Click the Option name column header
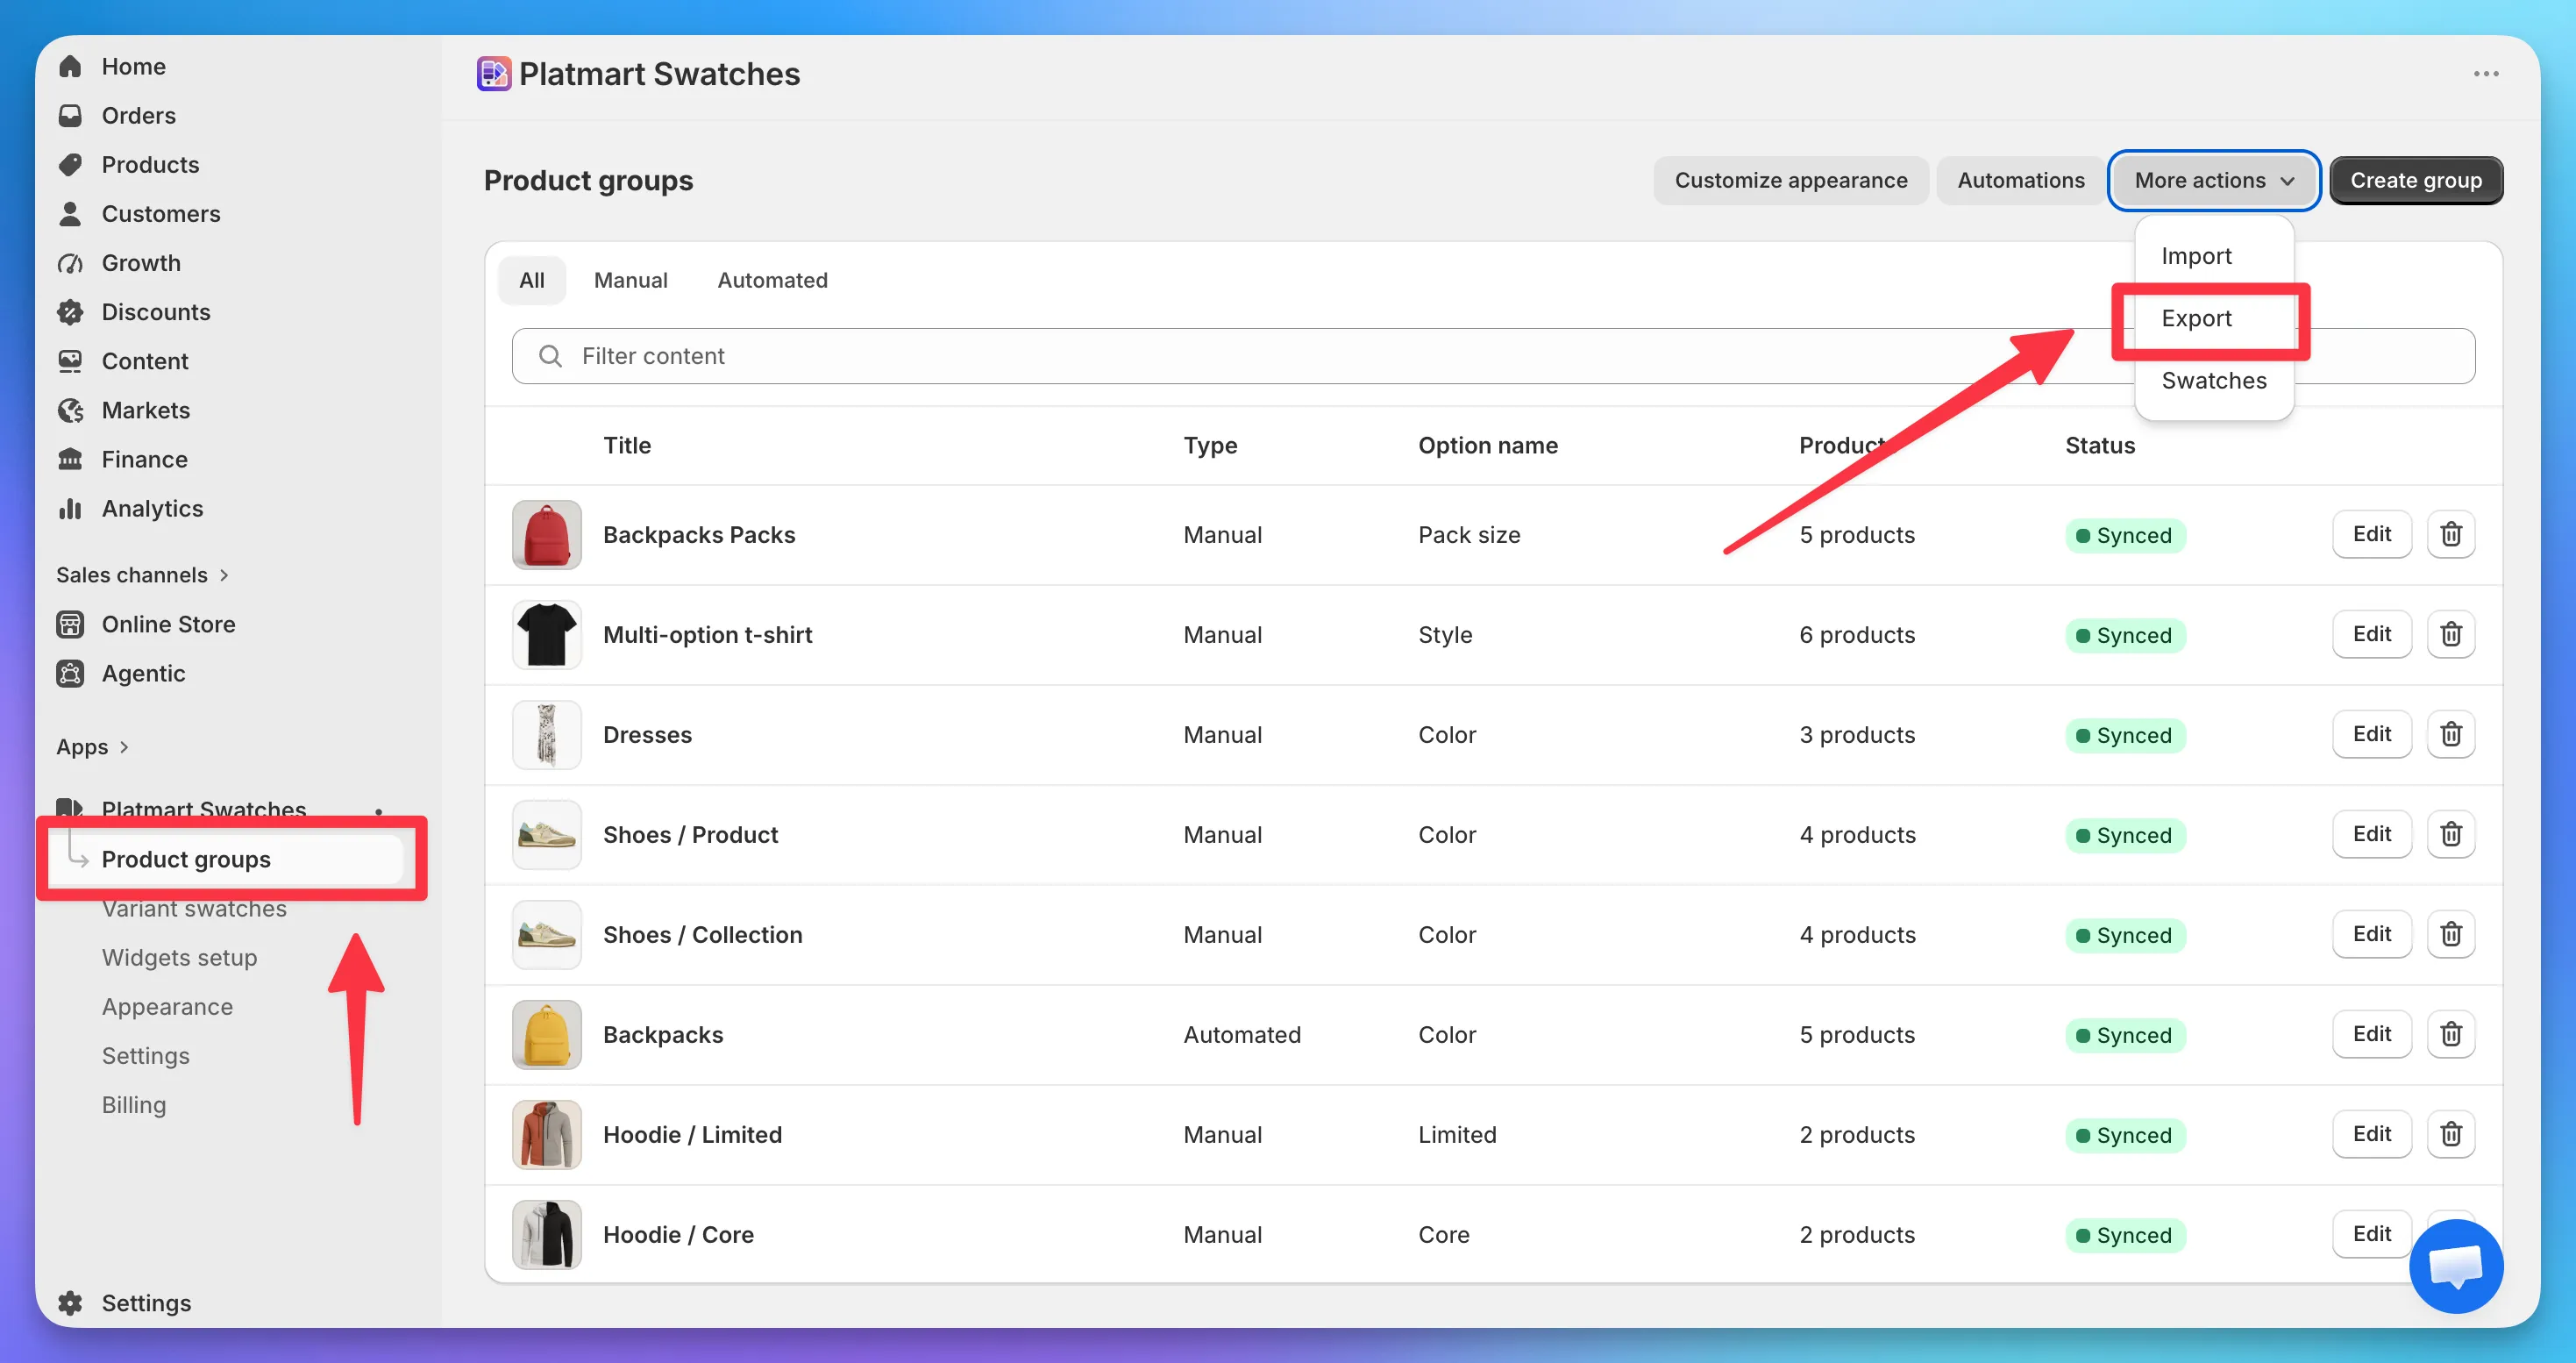 click(x=1488, y=445)
